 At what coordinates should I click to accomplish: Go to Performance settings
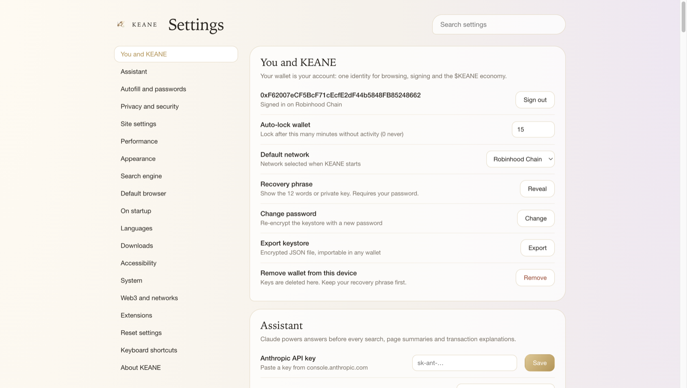click(176, 141)
